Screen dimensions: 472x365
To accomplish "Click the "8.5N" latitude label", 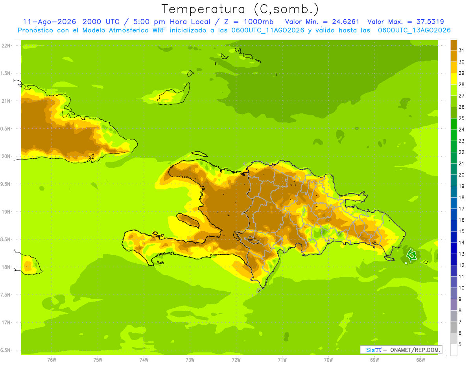I will 6,239.
